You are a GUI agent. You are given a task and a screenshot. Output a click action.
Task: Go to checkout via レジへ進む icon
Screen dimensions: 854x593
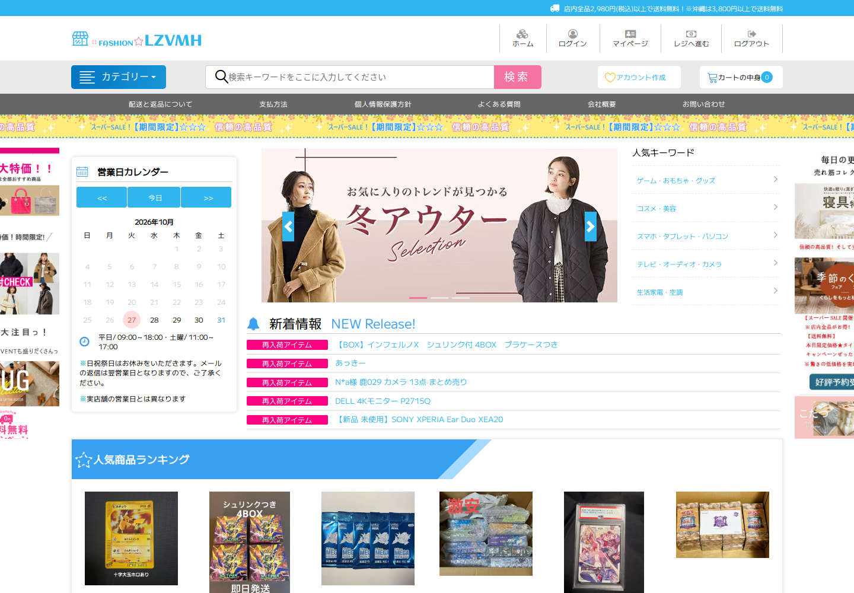692,34
